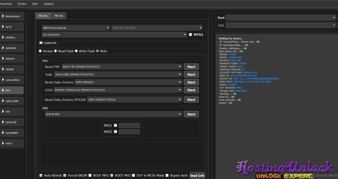Screen dimensions: 338x179
Task: Open the MobileSearch sidebar module
Action: click(13, 16)
